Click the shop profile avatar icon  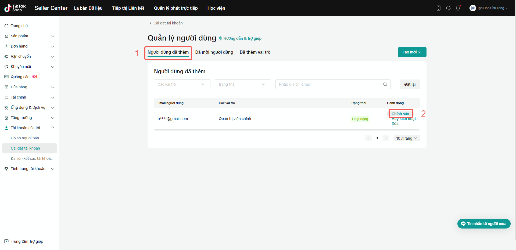coord(472,8)
